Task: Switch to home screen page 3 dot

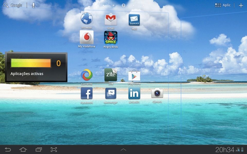Action: click(123, 5)
